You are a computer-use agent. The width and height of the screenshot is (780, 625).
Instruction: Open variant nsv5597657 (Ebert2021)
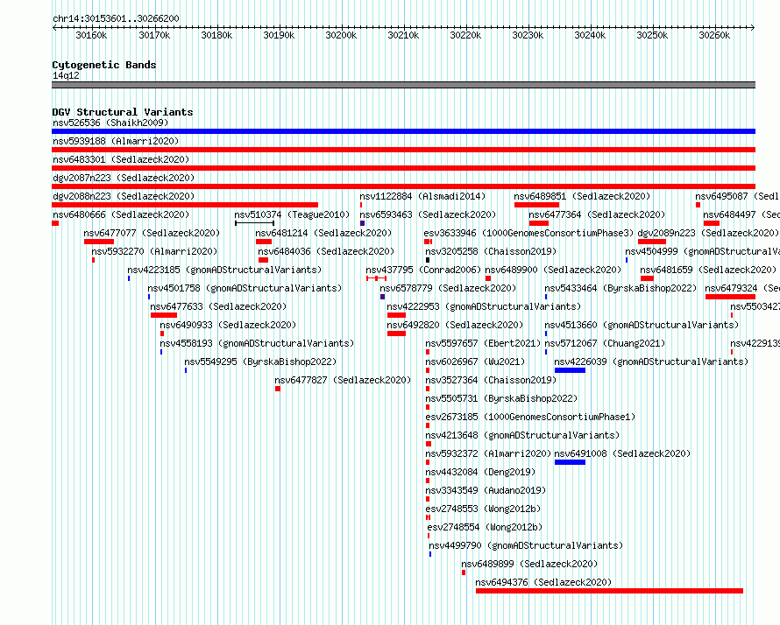pyautogui.click(x=483, y=343)
